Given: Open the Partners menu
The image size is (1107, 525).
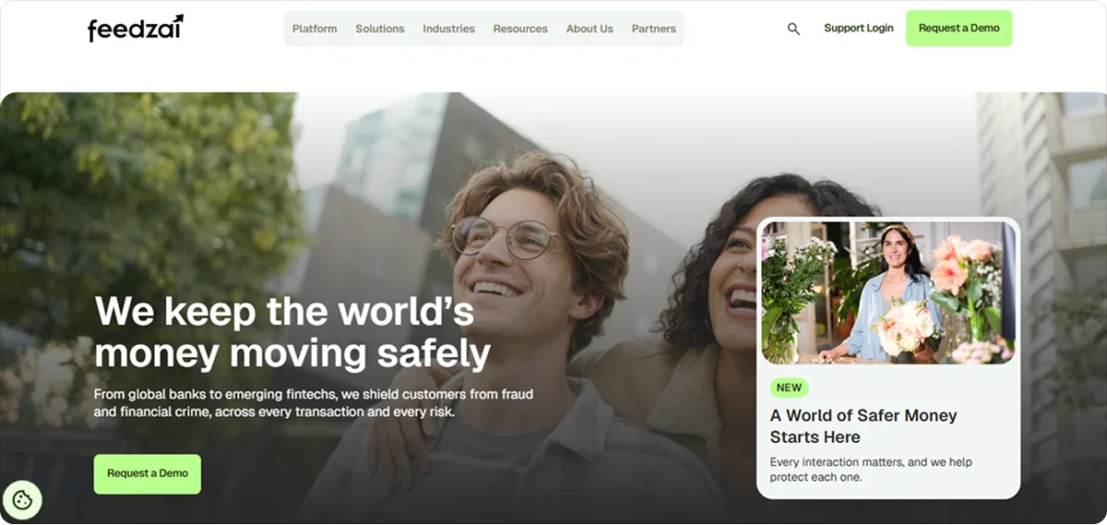Looking at the screenshot, I should click(654, 29).
